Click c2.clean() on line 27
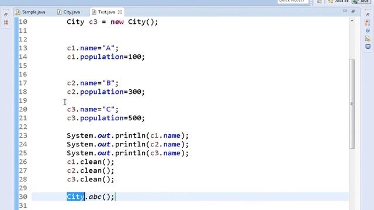This screenshot has height=210, width=374. [91, 170]
